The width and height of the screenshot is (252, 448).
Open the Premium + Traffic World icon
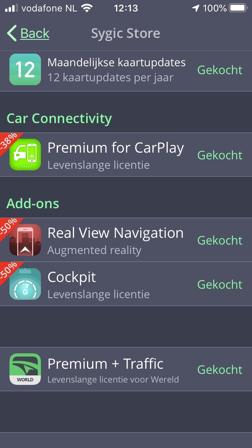coord(25,369)
